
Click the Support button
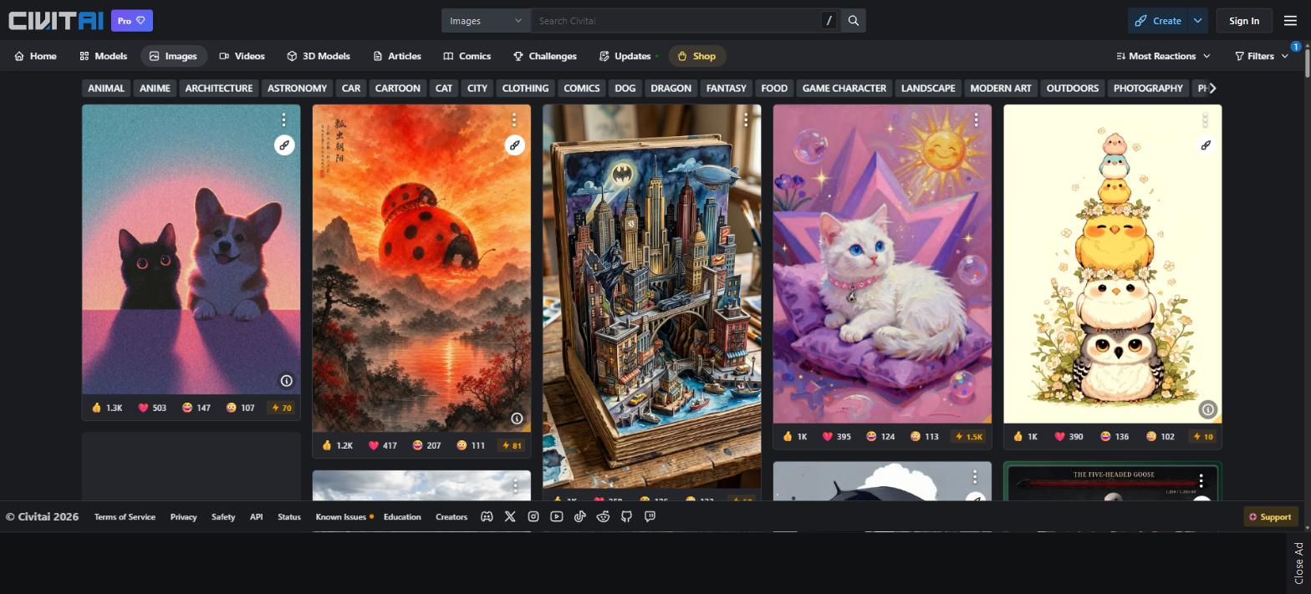[1270, 516]
